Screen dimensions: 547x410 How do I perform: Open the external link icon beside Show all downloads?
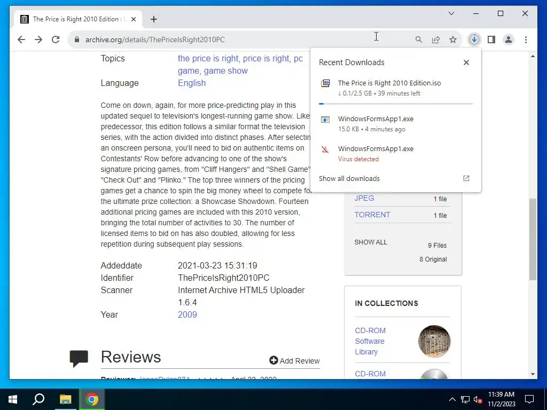point(466,178)
